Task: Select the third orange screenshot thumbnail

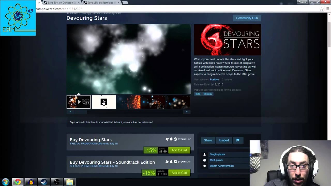Action: [x=129, y=102]
